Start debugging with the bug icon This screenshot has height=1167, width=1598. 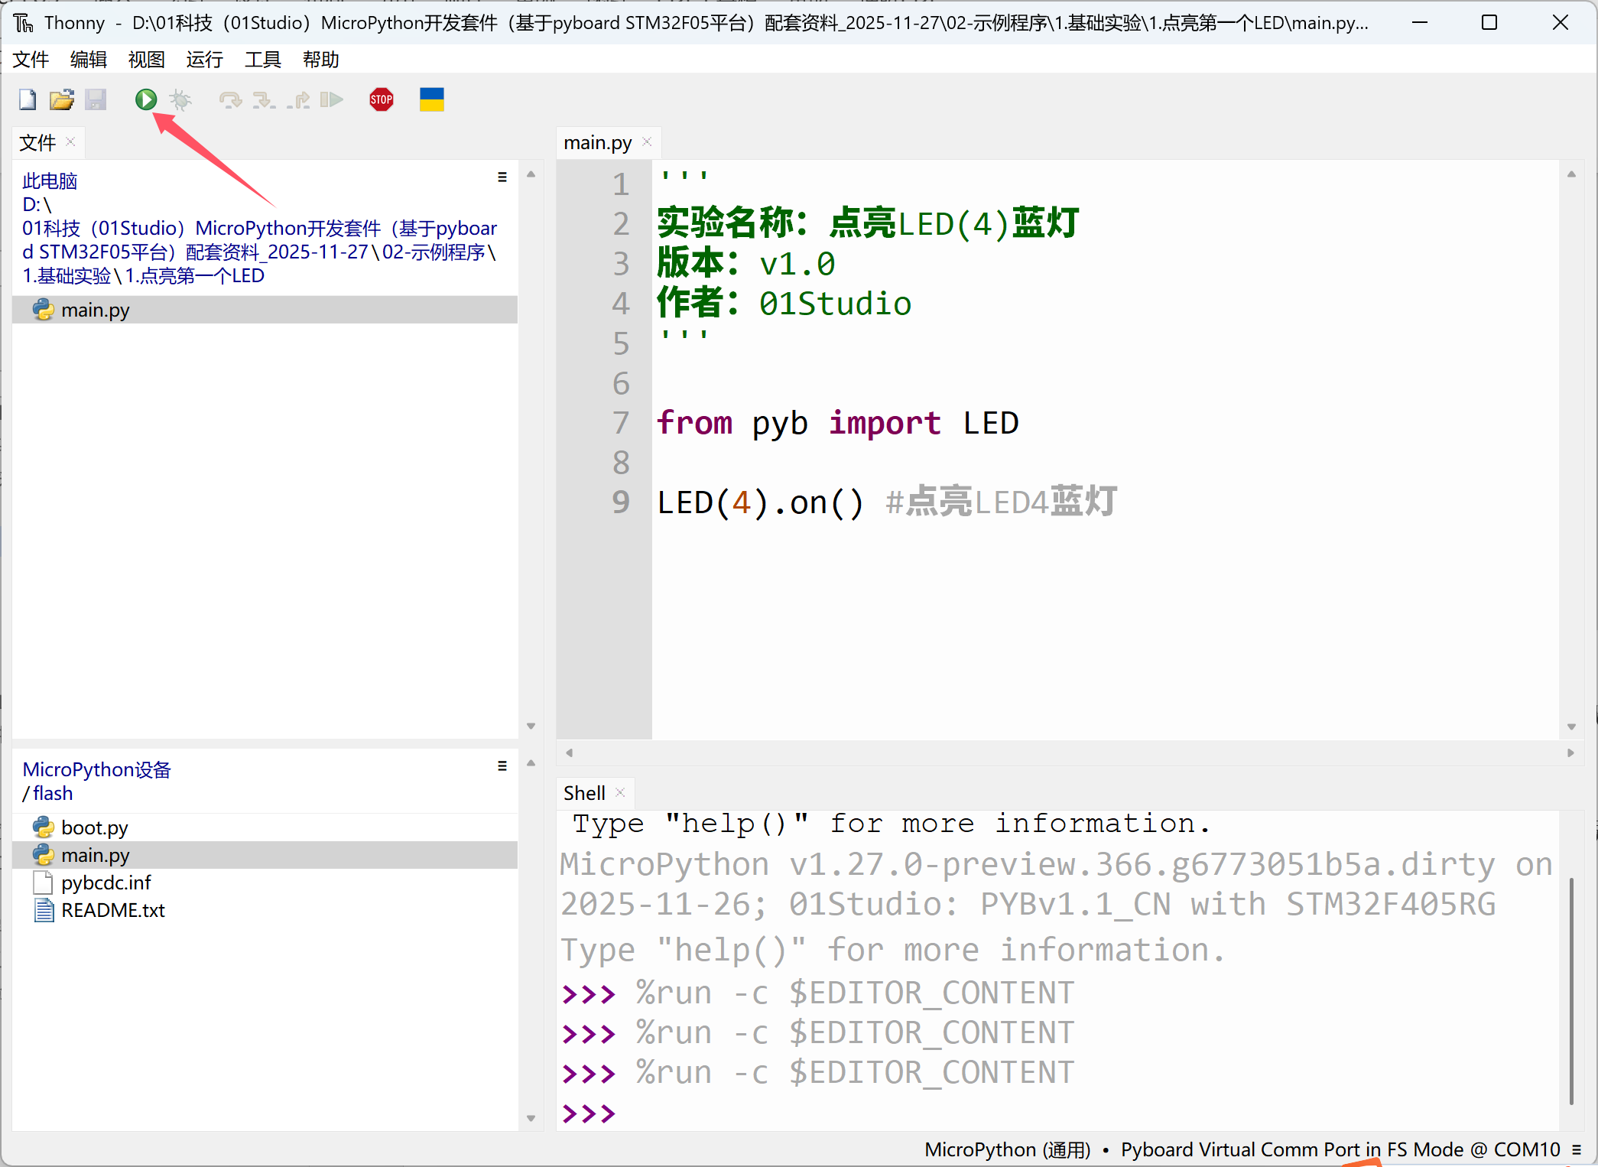(180, 99)
